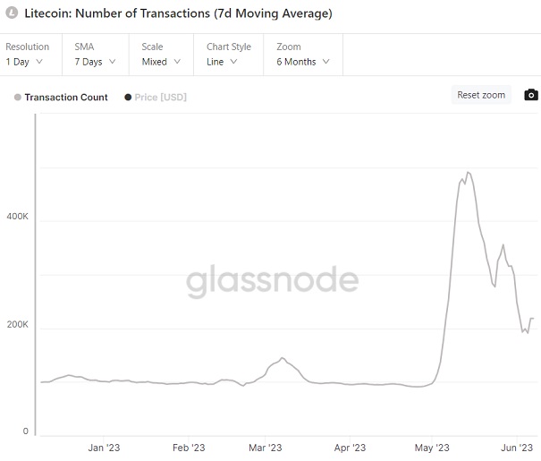Image resolution: width=541 pixels, height=461 pixels.
Task: Click the glassnode watermark logo
Action: 272,280
